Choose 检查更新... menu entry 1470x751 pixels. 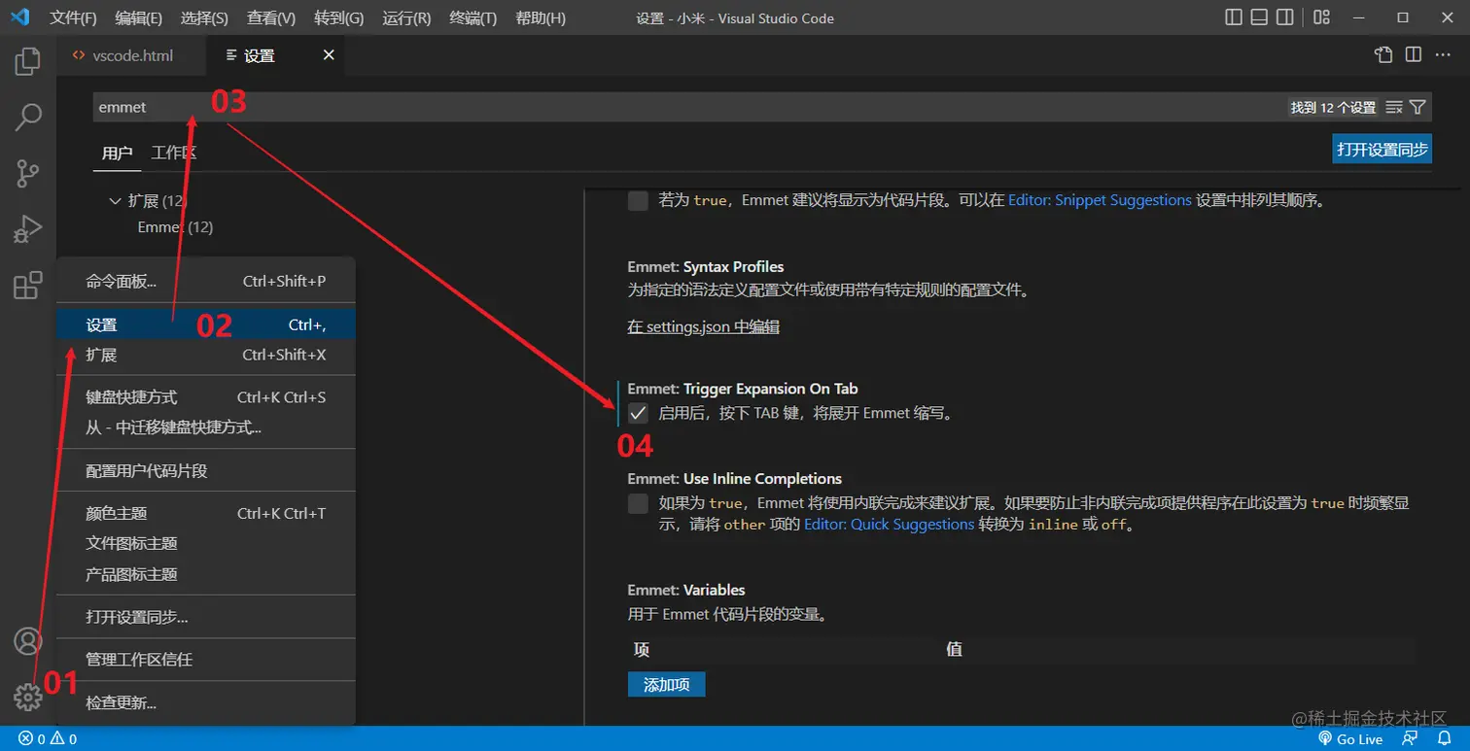click(x=206, y=703)
